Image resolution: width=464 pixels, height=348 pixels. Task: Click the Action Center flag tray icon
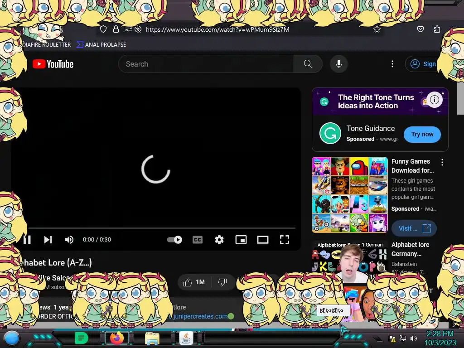pyautogui.click(x=392, y=338)
